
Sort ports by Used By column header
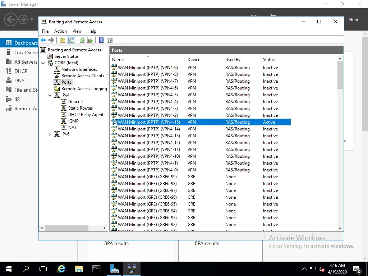click(241, 60)
